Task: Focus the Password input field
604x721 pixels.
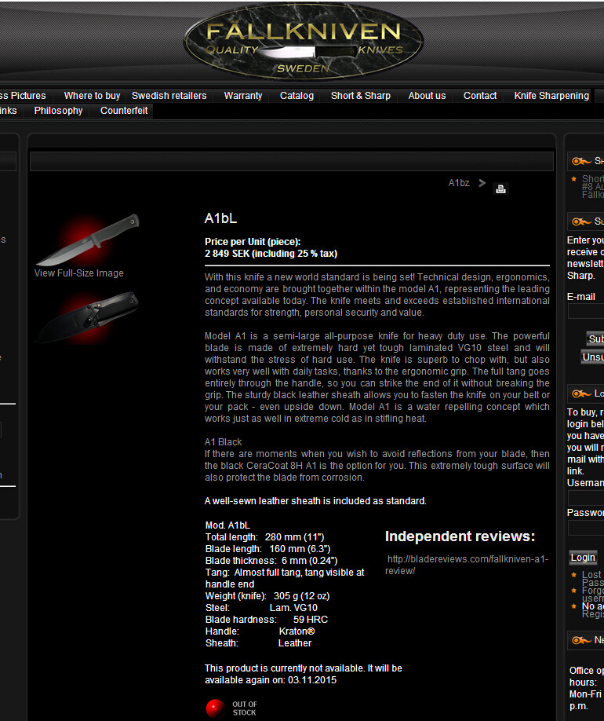Action: tap(586, 528)
